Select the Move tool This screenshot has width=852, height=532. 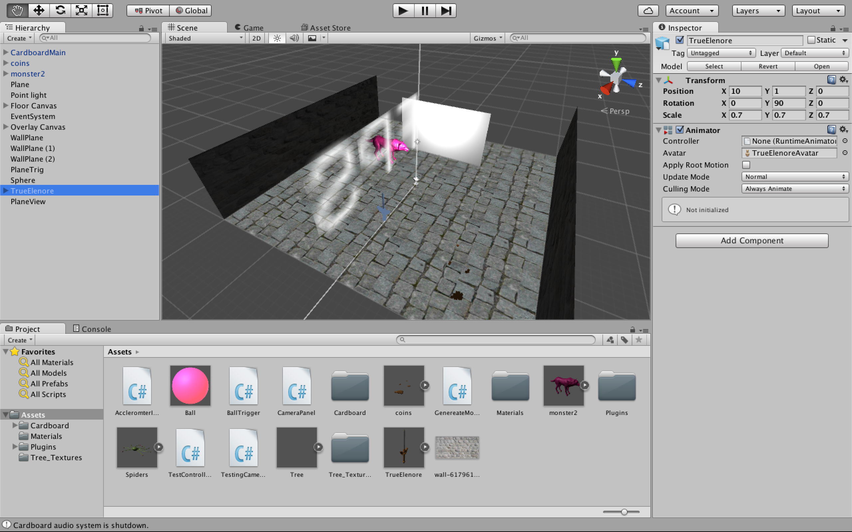(x=39, y=11)
